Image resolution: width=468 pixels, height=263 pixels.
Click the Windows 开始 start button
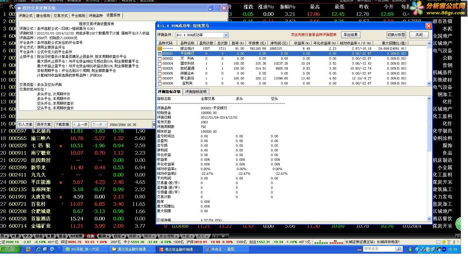[x=11, y=249]
